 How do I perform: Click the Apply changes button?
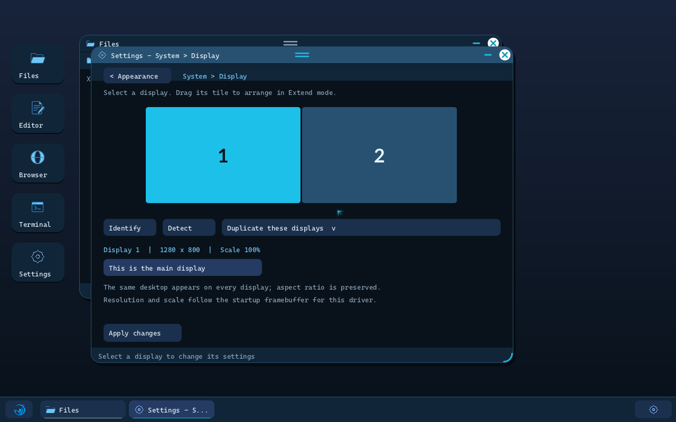(143, 333)
